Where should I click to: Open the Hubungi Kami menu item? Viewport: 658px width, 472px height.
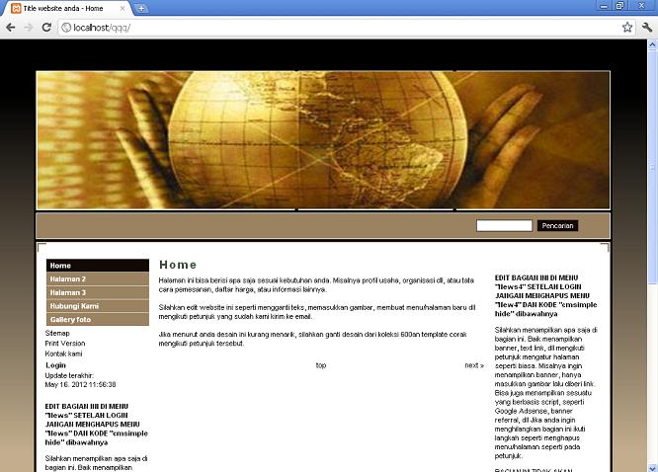click(98, 306)
